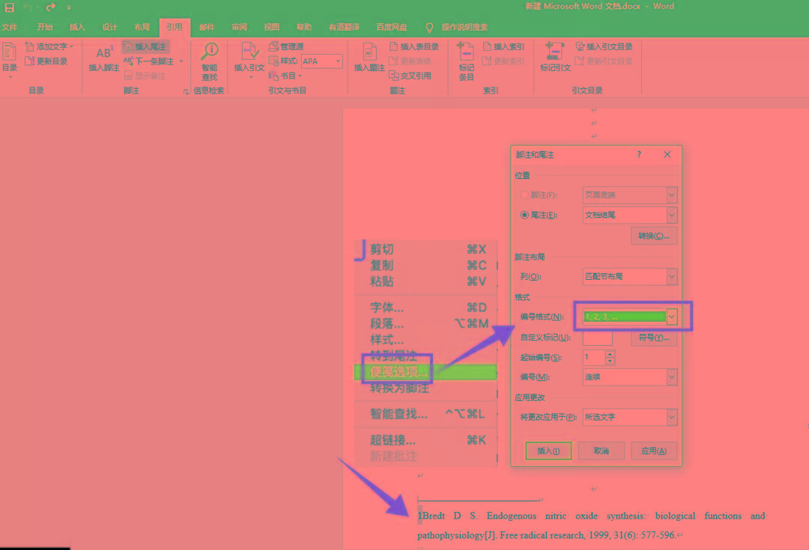Switch to the 设计 tab

(x=109, y=27)
